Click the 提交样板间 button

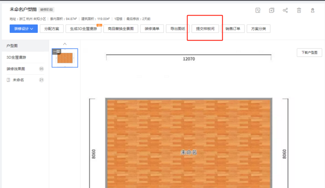pos(205,28)
